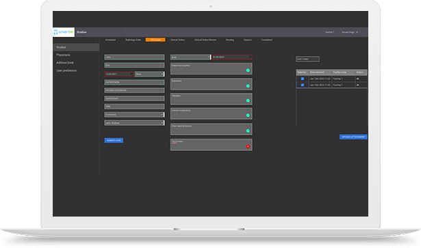This screenshot has height=248, width=421.
Task: Click the Upload Attachment button
Action: click(353, 137)
